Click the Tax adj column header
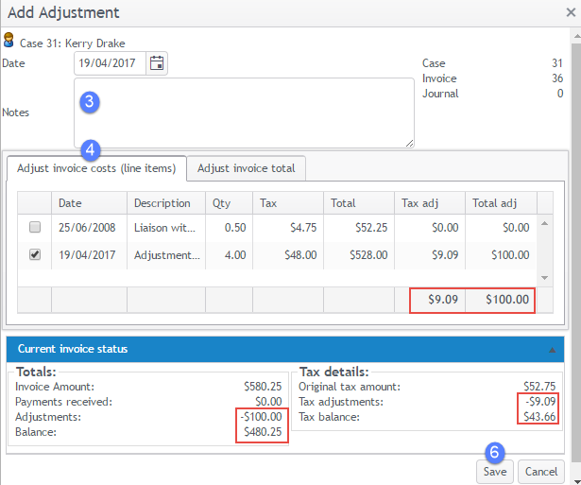The width and height of the screenshot is (581, 485). pos(429,202)
